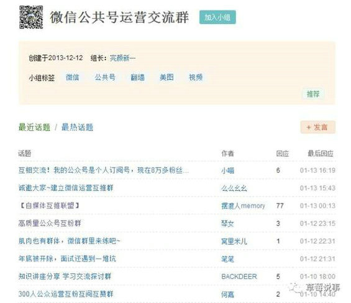Screen dimensions: 351x303
Task: Open author BACKDEER profile
Action: tap(239, 276)
